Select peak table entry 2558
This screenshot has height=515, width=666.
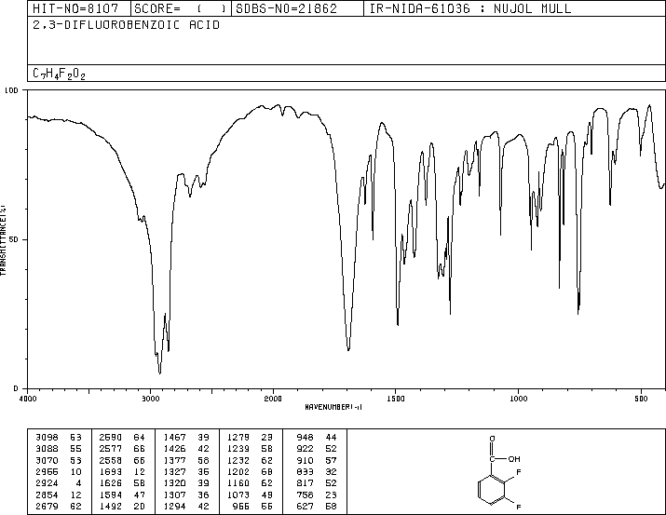click(122, 460)
